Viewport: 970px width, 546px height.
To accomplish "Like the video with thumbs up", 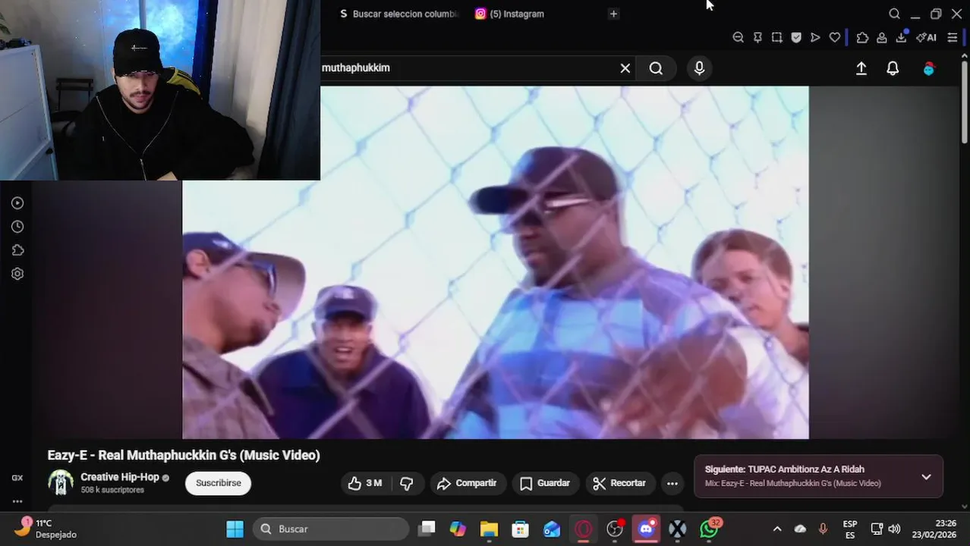I will click(365, 483).
